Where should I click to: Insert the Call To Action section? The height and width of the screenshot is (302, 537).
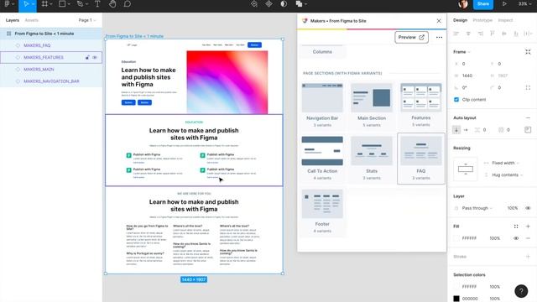322,159
